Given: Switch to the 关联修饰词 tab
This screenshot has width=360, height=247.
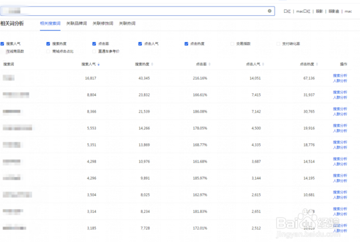Looking at the screenshot, I should pyautogui.click(x=103, y=23).
